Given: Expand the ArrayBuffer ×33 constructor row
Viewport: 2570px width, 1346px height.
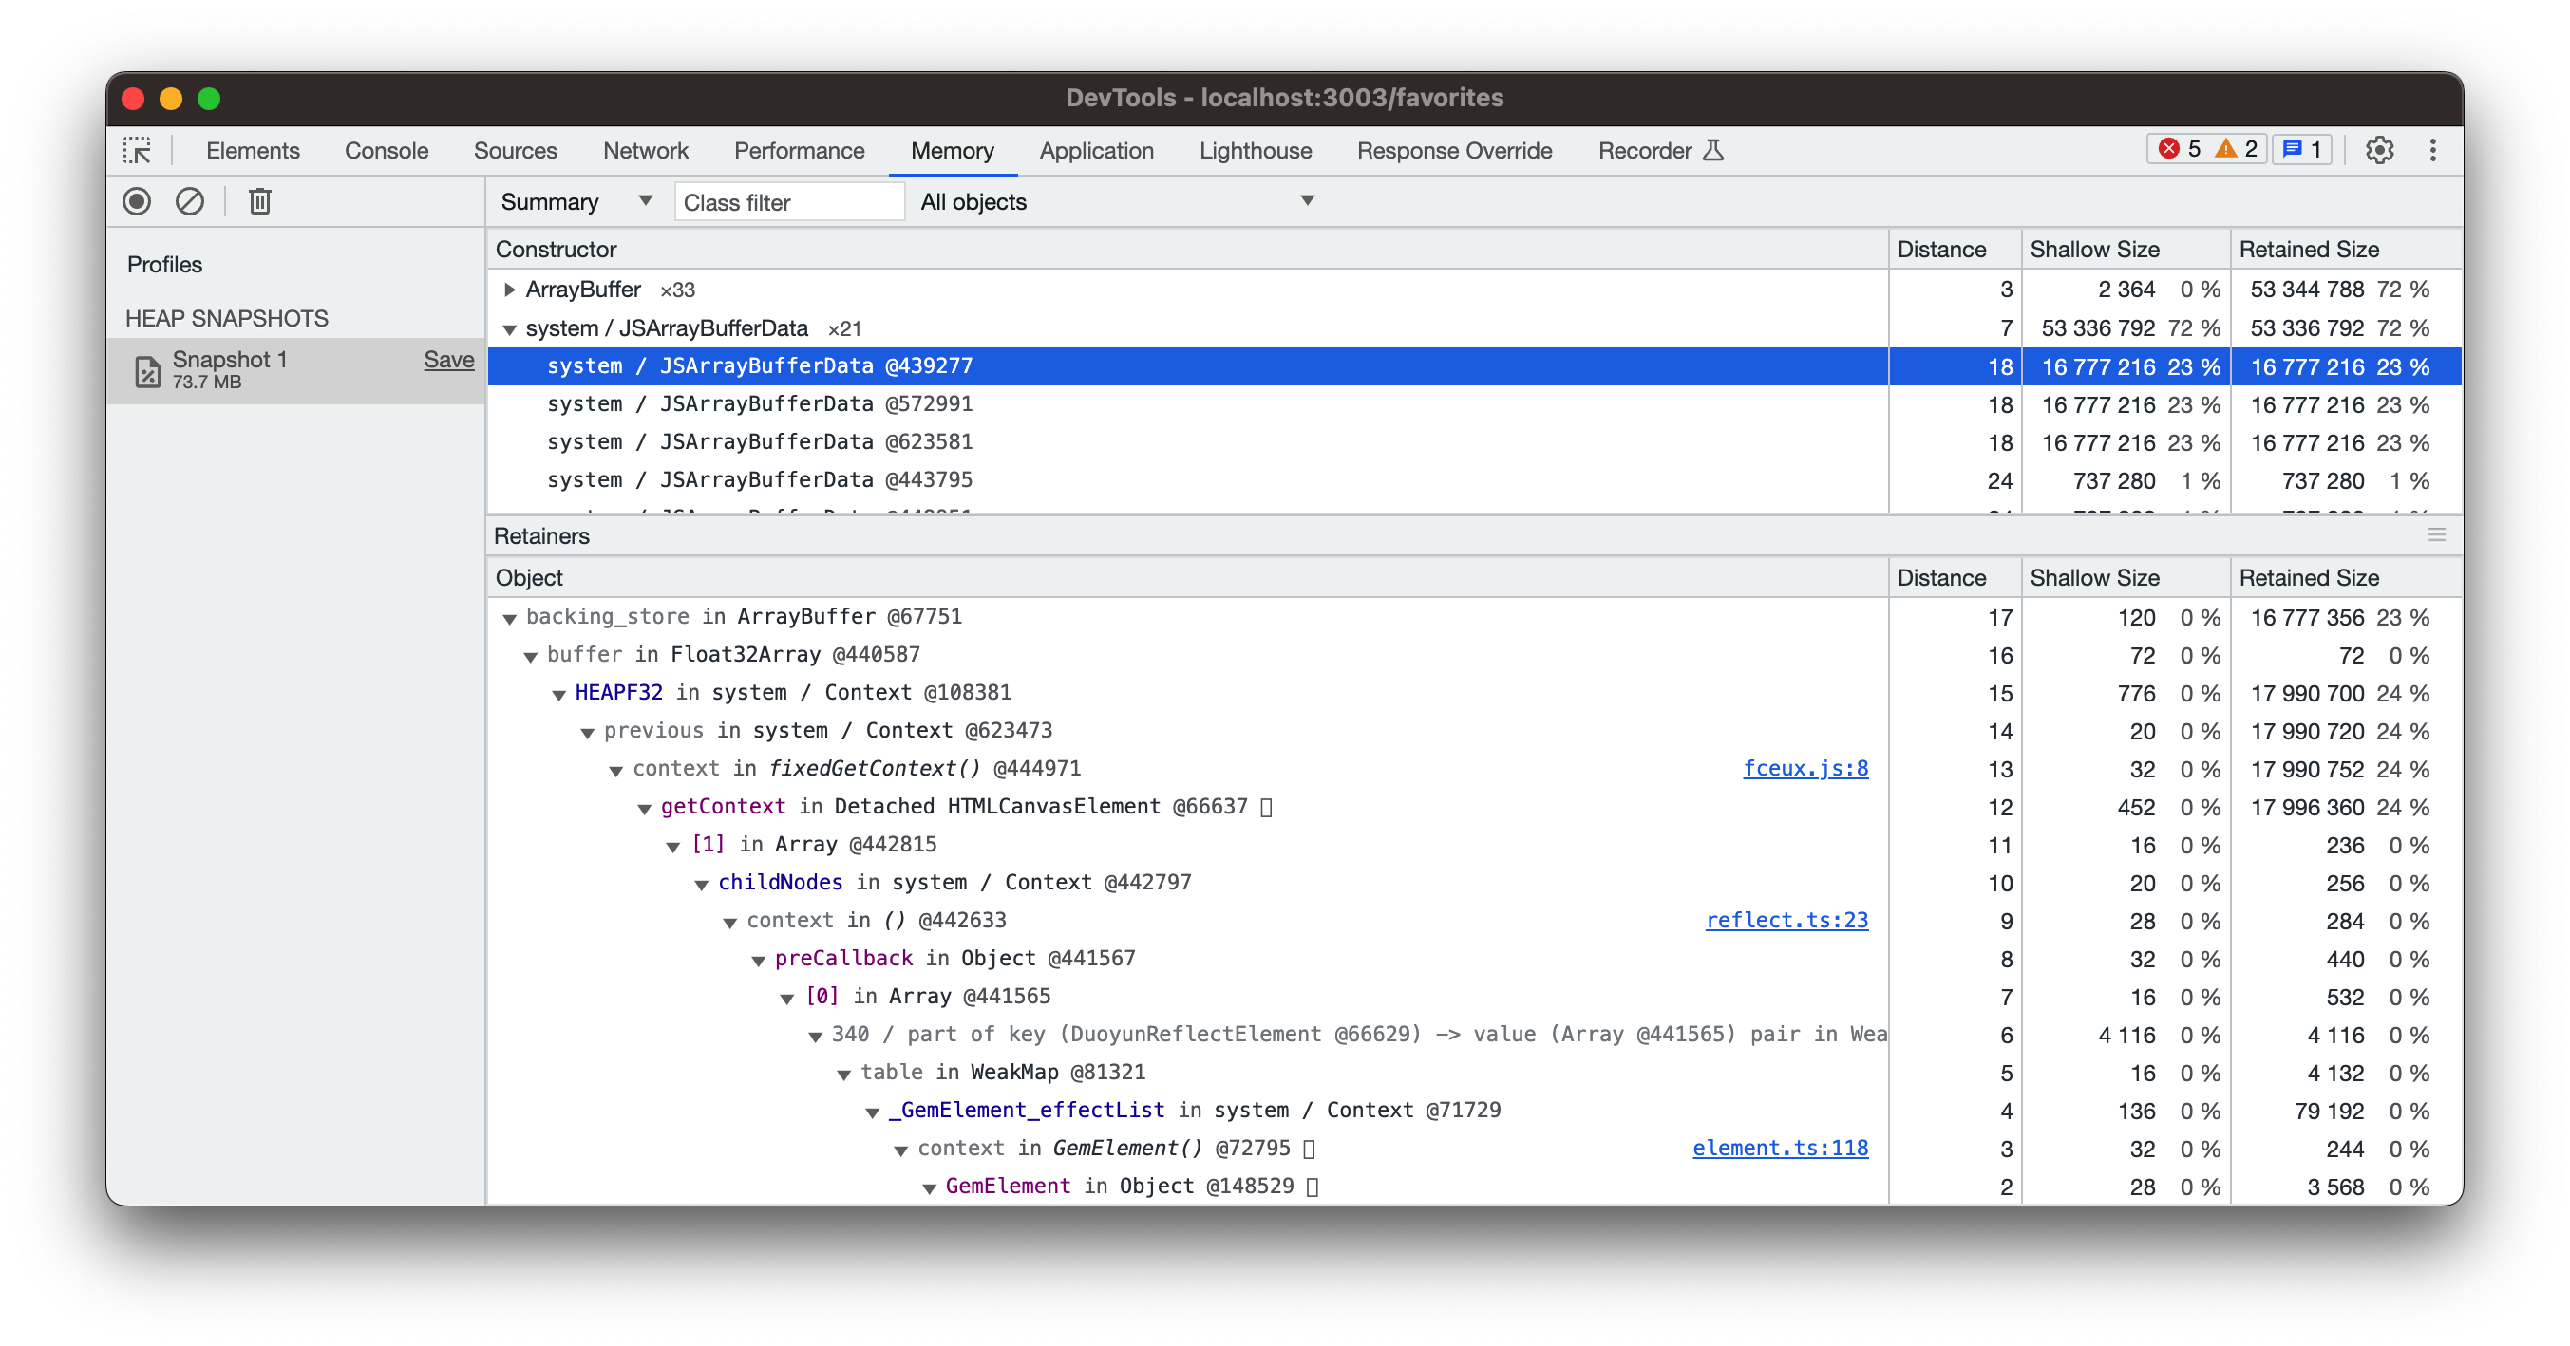Looking at the screenshot, I should point(509,290).
